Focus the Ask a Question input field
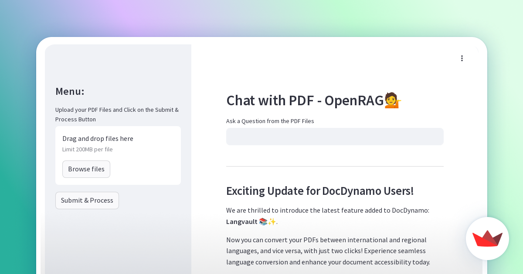 coord(335,137)
